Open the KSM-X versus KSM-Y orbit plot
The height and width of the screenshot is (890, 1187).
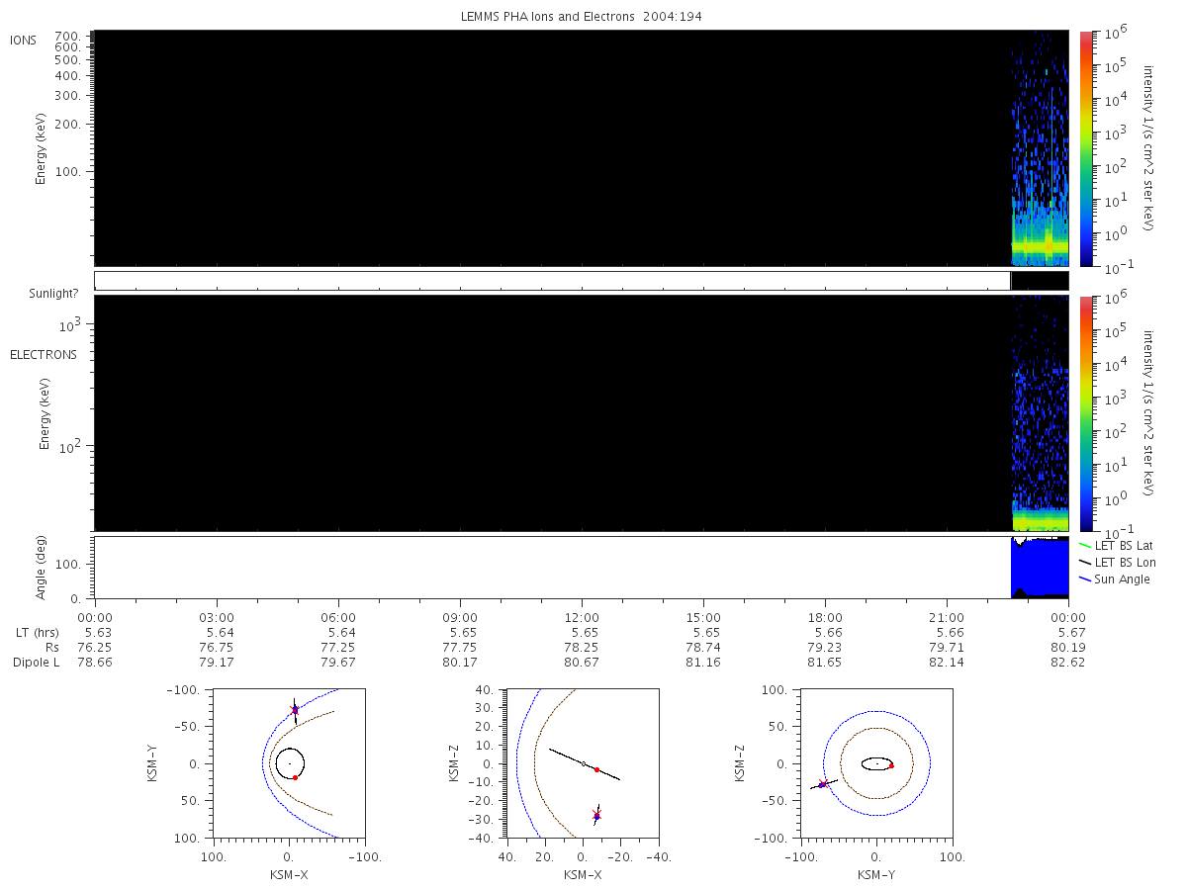point(288,763)
